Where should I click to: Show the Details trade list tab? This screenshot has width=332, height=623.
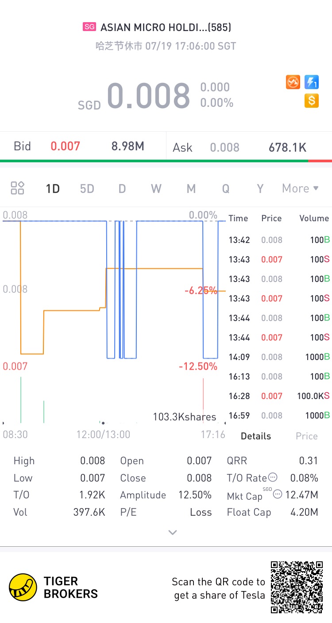(256, 436)
